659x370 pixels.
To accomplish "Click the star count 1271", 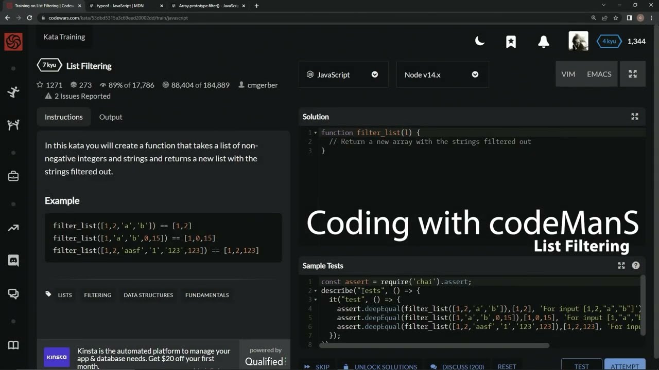I will click(x=49, y=85).
